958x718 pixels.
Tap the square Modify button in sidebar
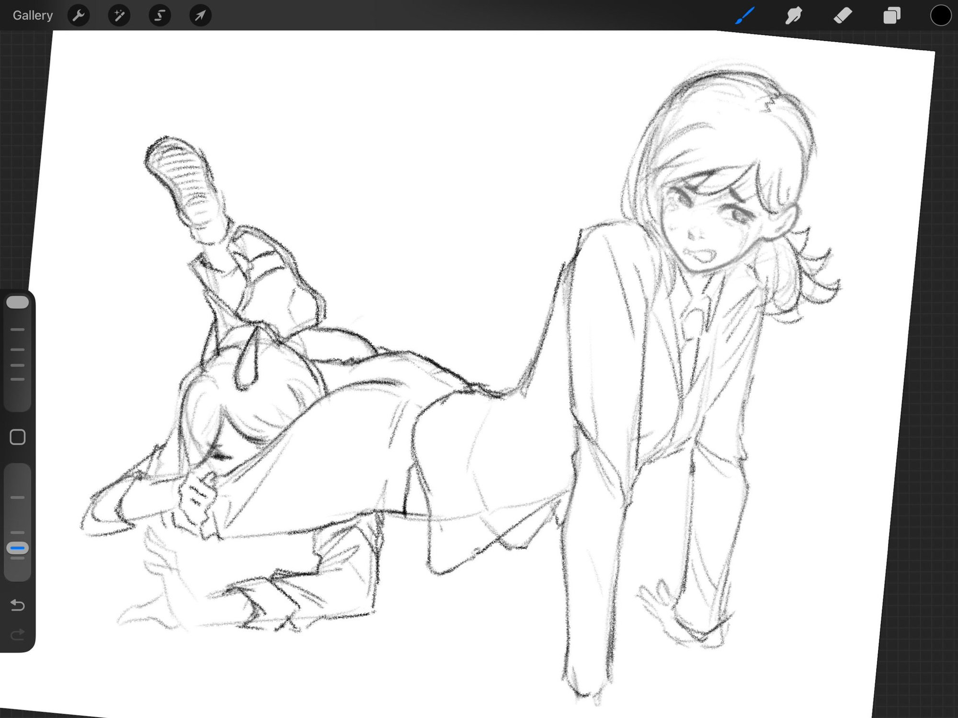coord(18,437)
